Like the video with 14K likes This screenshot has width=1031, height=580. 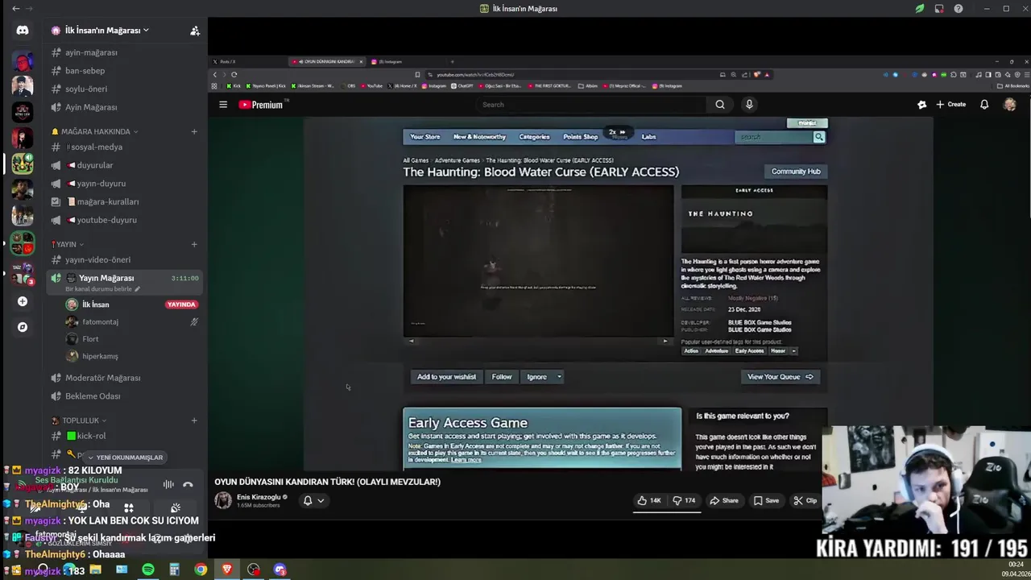649,500
